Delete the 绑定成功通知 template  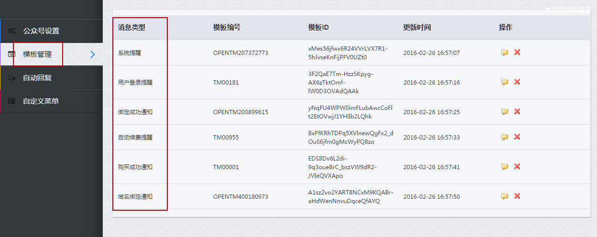(x=517, y=112)
